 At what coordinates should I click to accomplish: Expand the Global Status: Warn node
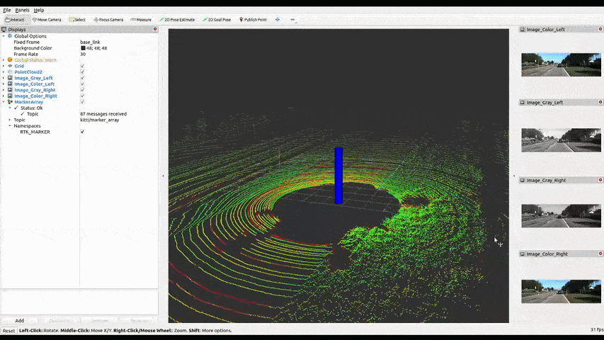(x=4, y=59)
